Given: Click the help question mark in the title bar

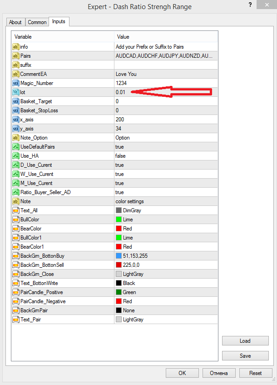Looking at the screenshot, I should [x=250, y=5].
